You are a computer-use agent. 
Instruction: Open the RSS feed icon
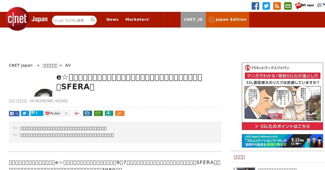(x=277, y=6)
